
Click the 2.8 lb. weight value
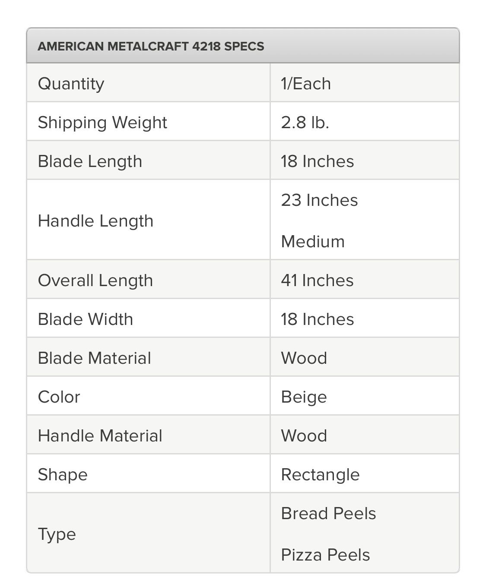tap(305, 122)
